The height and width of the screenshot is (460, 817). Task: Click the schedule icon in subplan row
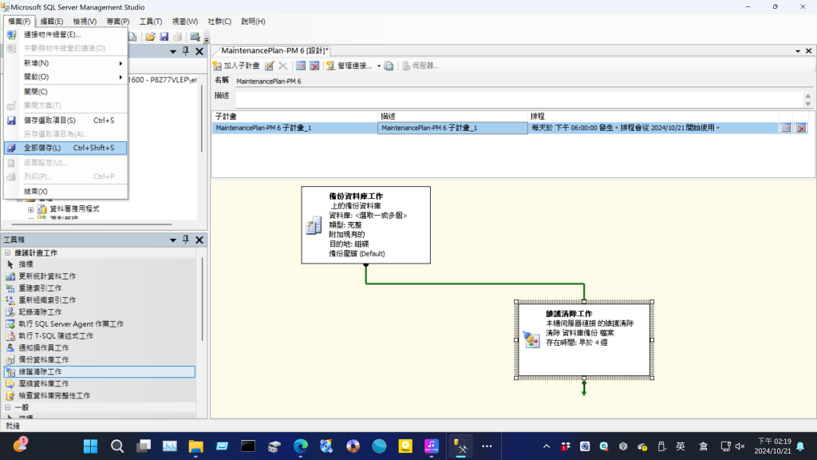[785, 128]
